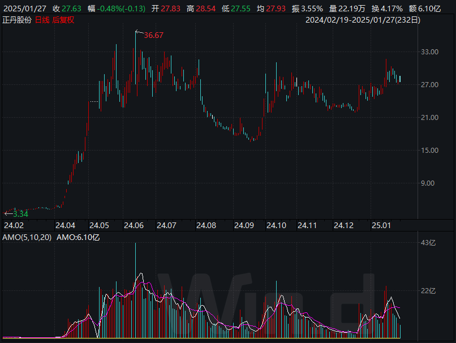Click the 9.00 price axis tick
Image resolution: width=456 pixels, height=343 pixels.
click(433, 183)
